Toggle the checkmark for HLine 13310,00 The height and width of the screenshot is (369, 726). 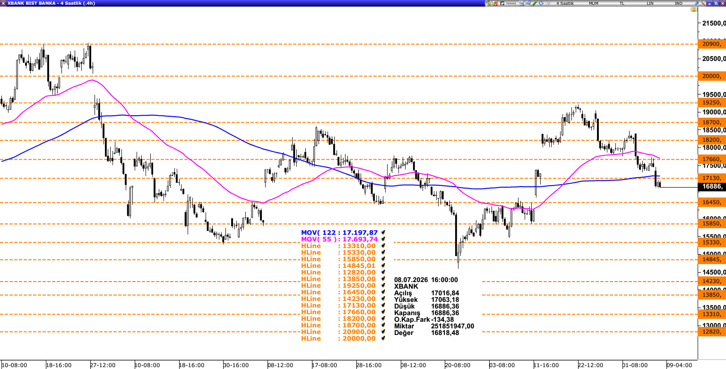(383, 246)
